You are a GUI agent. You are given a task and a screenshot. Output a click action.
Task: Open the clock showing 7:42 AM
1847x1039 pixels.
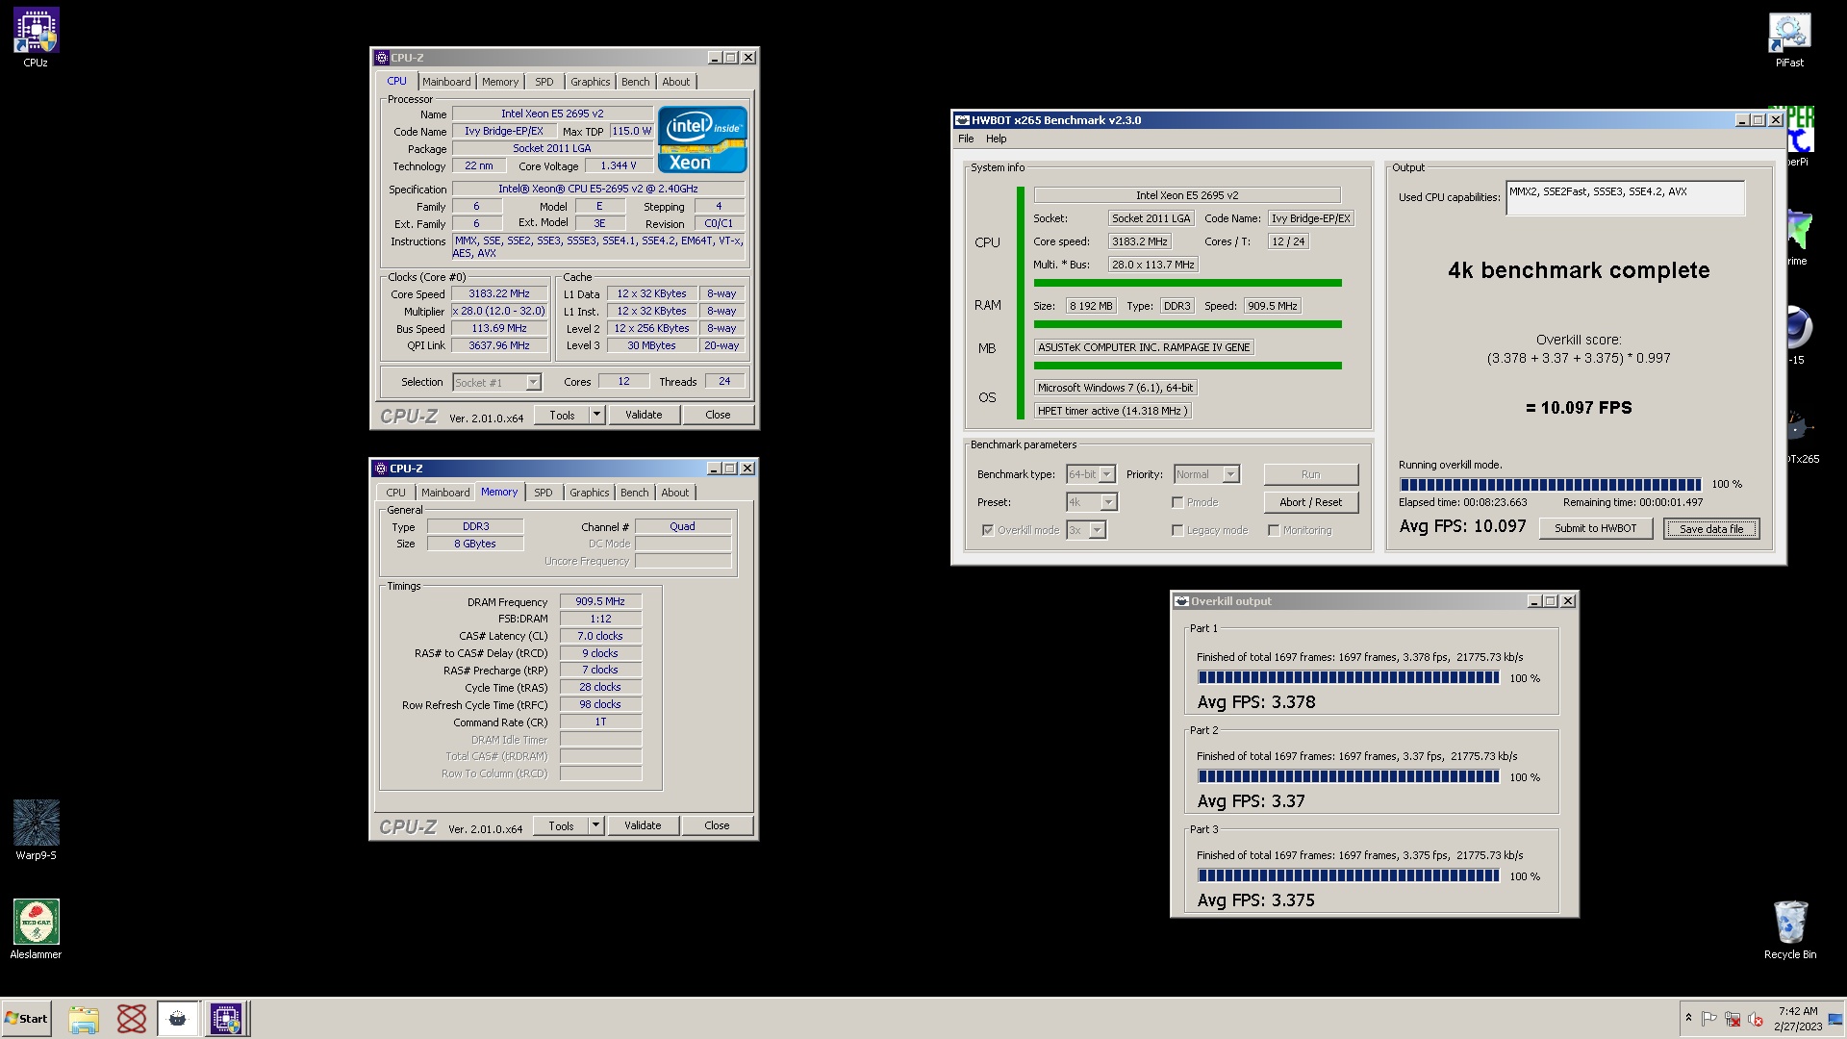1798,1019
